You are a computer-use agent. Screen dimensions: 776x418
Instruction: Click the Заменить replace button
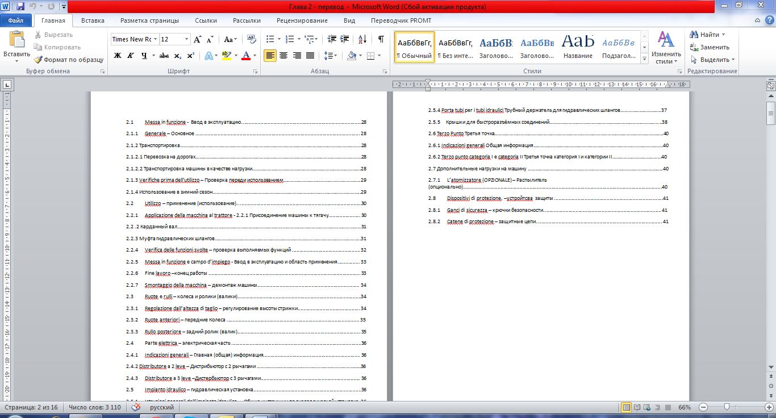(x=710, y=47)
